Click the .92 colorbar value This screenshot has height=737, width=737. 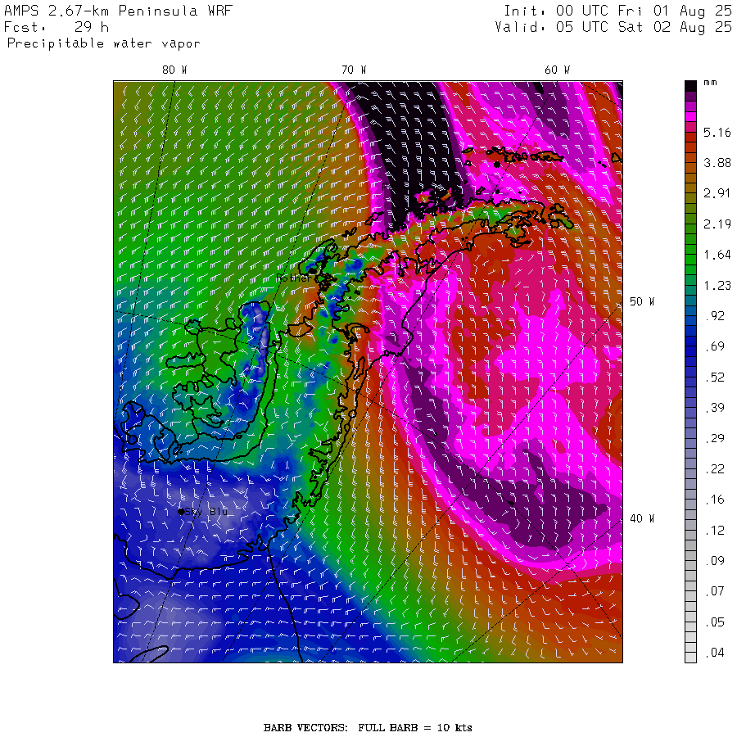pyautogui.click(x=715, y=316)
